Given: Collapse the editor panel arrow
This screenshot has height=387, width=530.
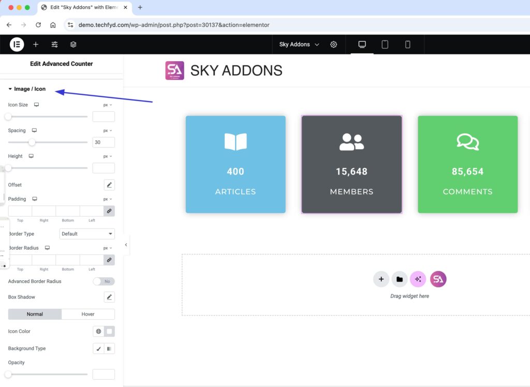Looking at the screenshot, I should [126, 245].
